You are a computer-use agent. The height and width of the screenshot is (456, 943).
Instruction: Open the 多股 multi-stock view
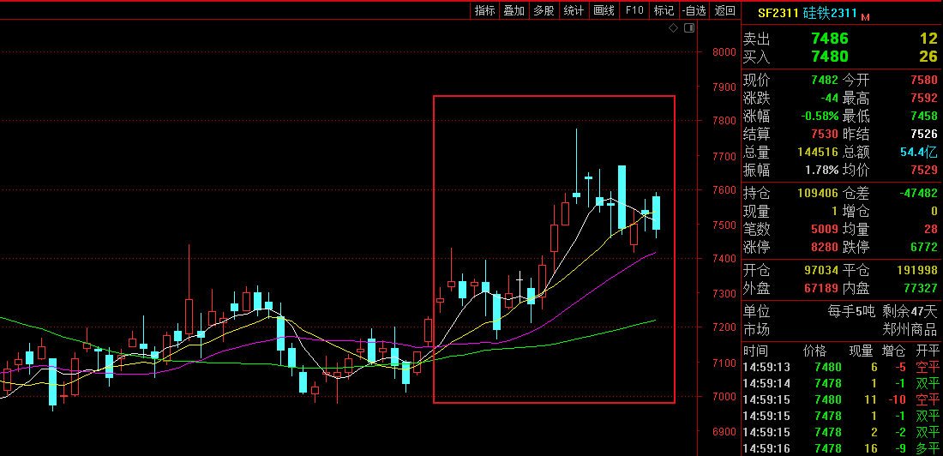click(544, 10)
